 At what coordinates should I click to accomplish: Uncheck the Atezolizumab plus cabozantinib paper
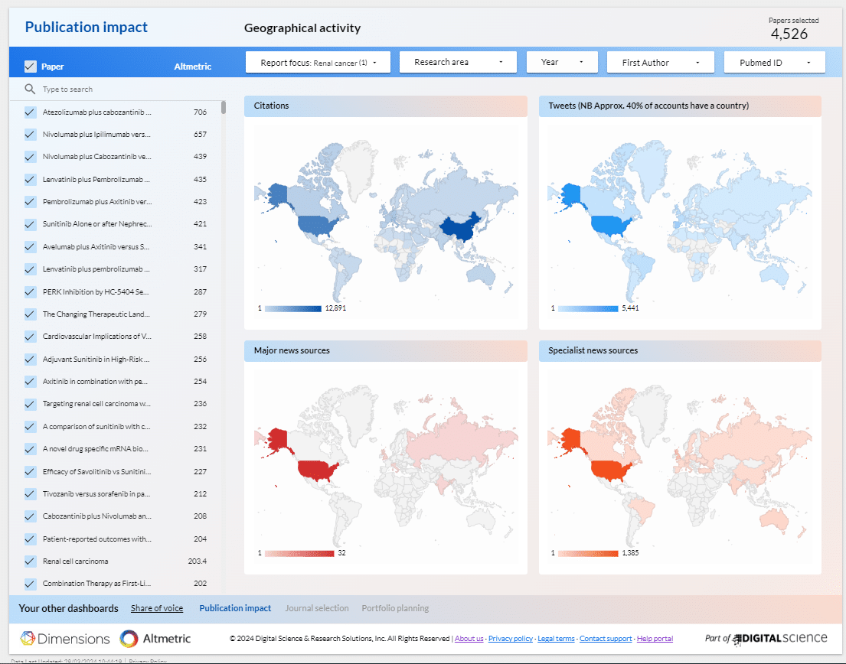31,112
